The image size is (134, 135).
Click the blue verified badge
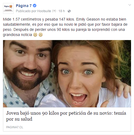pyautogui.click(x=34, y=6)
